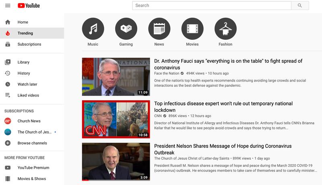Click the magnifying glass search button

point(300,6)
